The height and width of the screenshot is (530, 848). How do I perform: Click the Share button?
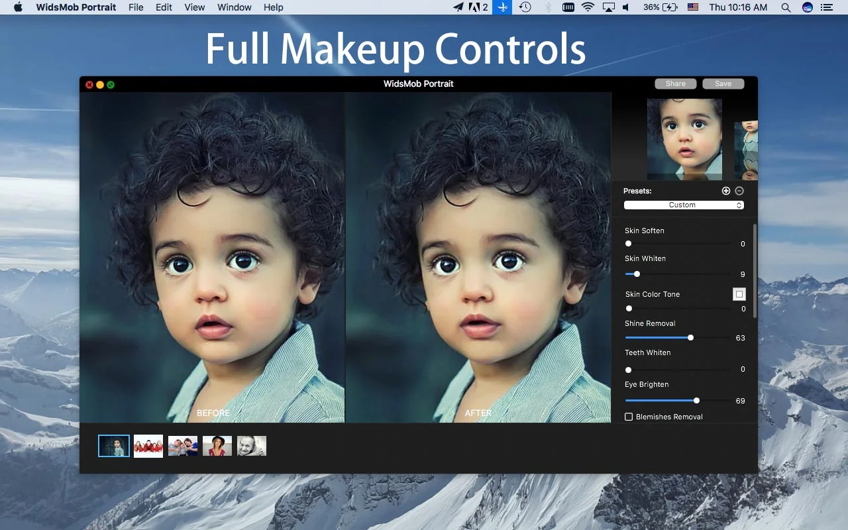coord(675,83)
